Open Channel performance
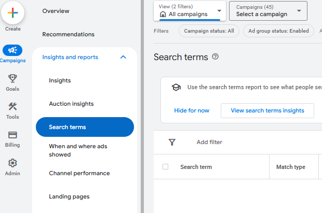Image resolution: width=322 pixels, height=213 pixels. point(79,173)
